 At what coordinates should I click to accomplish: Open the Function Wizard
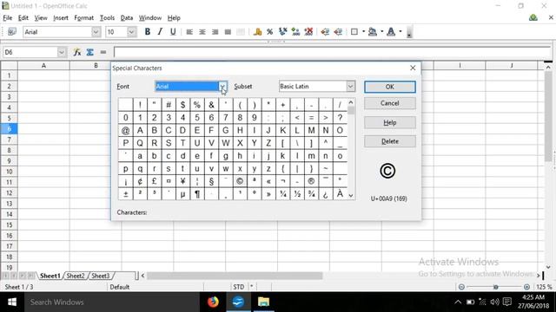coord(76,52)
